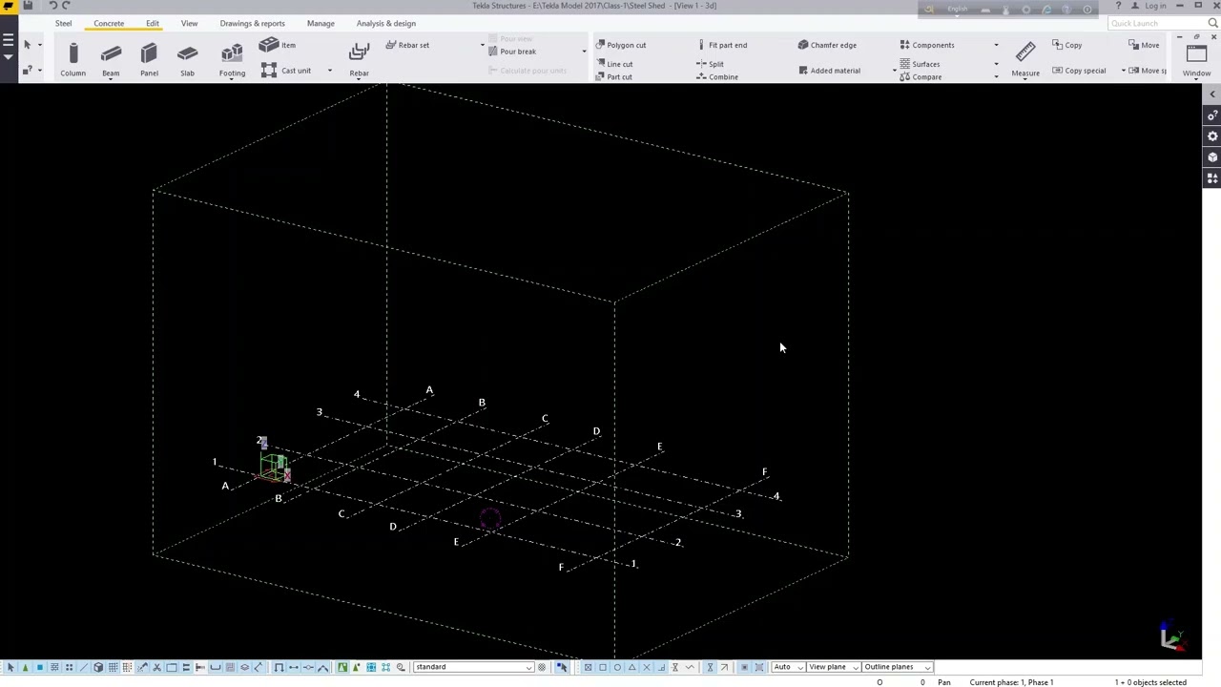Toggle Snap to intersection points X switch
Viewport: 1221px width, 687px height.
(647, 667)
